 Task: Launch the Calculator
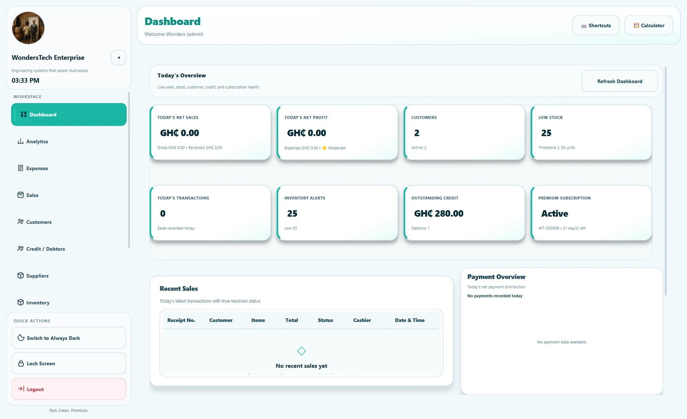point(648,25)
